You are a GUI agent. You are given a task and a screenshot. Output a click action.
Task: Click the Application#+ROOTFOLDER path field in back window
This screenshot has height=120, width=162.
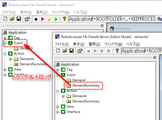pyautogui.click(x=112, y=19)
